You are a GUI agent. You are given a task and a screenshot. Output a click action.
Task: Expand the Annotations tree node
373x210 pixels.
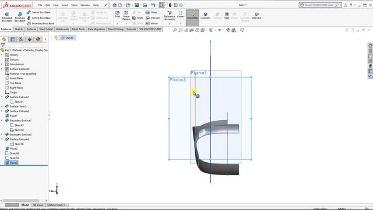click(x=2, y=64)
